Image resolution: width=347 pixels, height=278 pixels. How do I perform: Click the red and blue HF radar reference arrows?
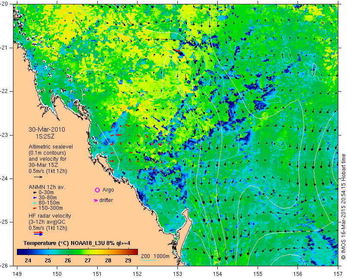click(x=38, y=233)
